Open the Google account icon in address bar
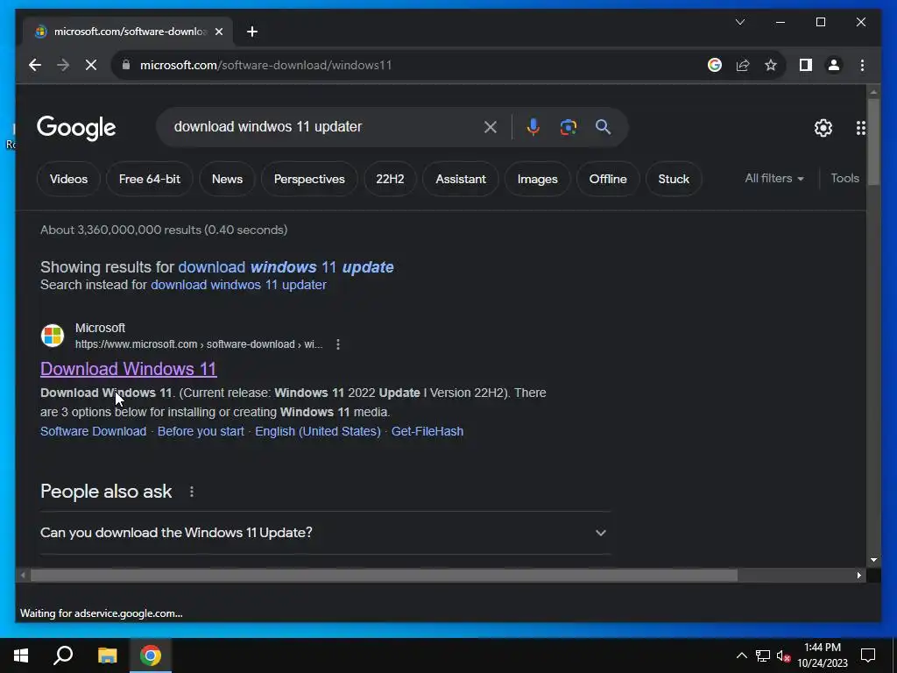Screen dimensions: 897x673 click(715, 65)
